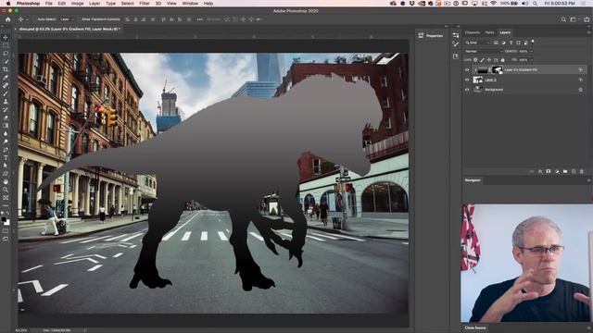Toggle the Auto-Select checkbox
Viewport: 593px width, 333px height.
[x=35, y=19]
